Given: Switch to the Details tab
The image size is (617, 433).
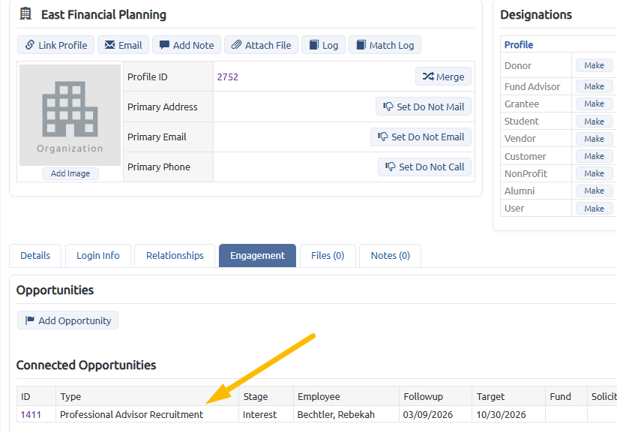Looking at the screenshot, I should pyautogui.click(x=35, y=256).
